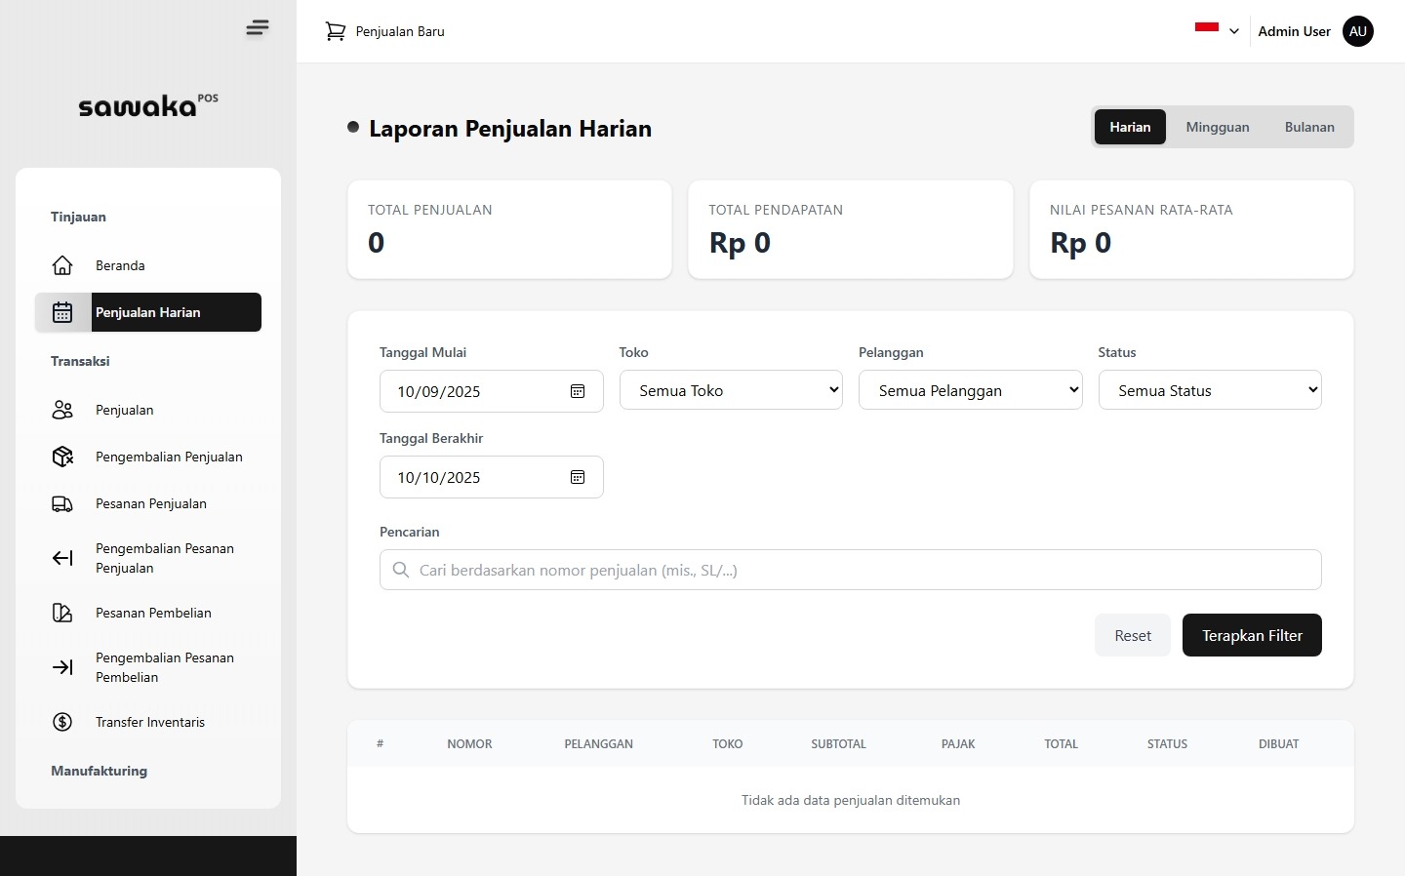Open Beranda via the home icon
1405x876 pixels.
62,265
